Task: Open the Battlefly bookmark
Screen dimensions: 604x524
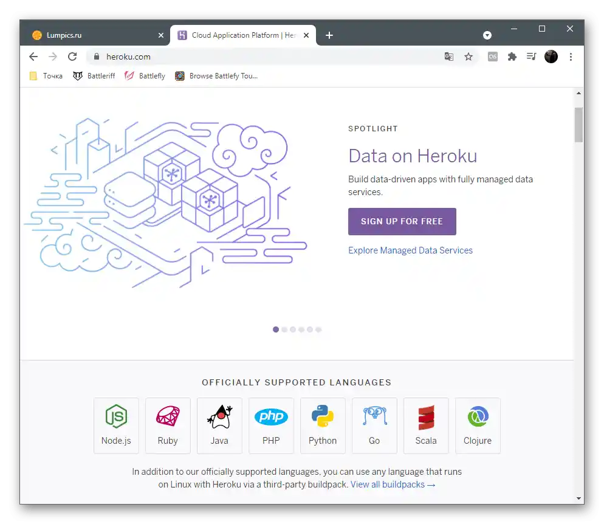Action: 145,76
